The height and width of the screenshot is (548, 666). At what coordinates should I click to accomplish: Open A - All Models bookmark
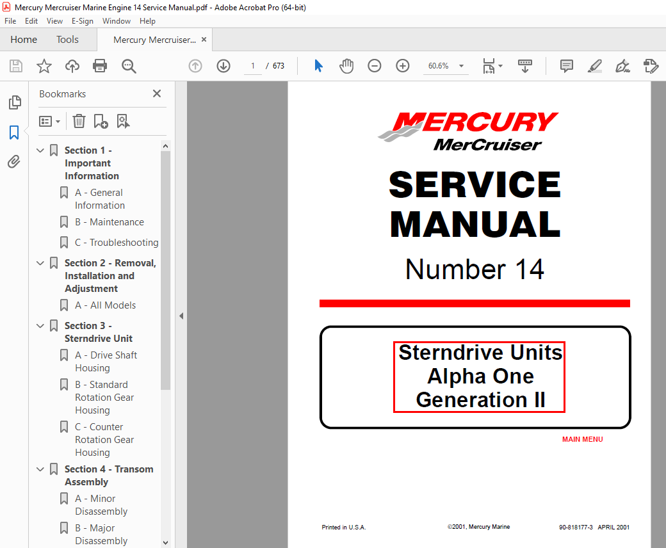(105, 305)
